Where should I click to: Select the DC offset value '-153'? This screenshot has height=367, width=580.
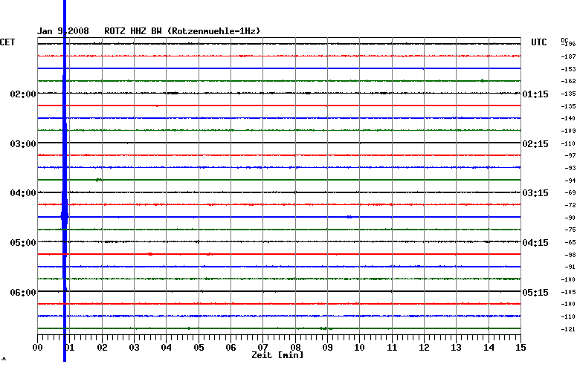click(568, 69)
